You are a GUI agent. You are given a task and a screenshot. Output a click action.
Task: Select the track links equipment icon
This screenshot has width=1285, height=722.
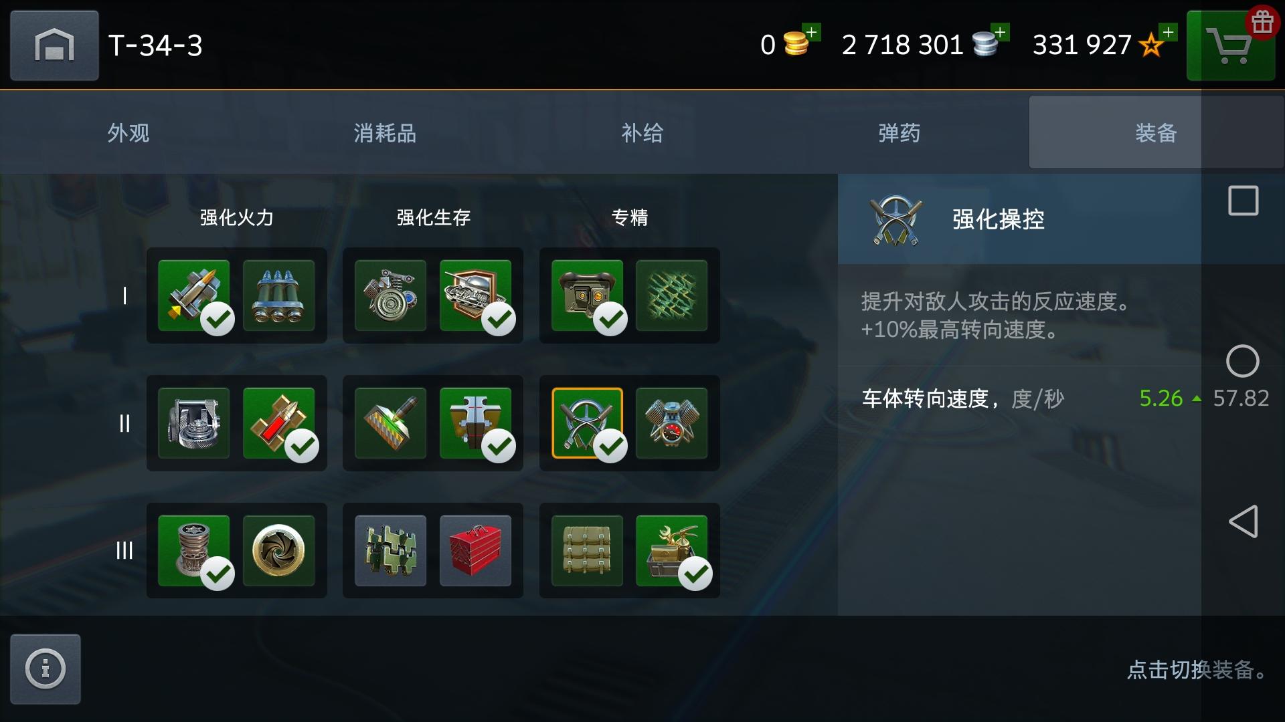390,551
